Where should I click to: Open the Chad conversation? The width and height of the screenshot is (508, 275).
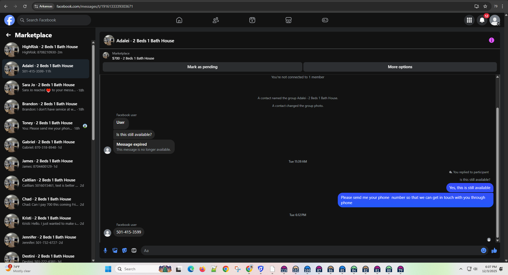pyautogui.click(x=46, y=202)
